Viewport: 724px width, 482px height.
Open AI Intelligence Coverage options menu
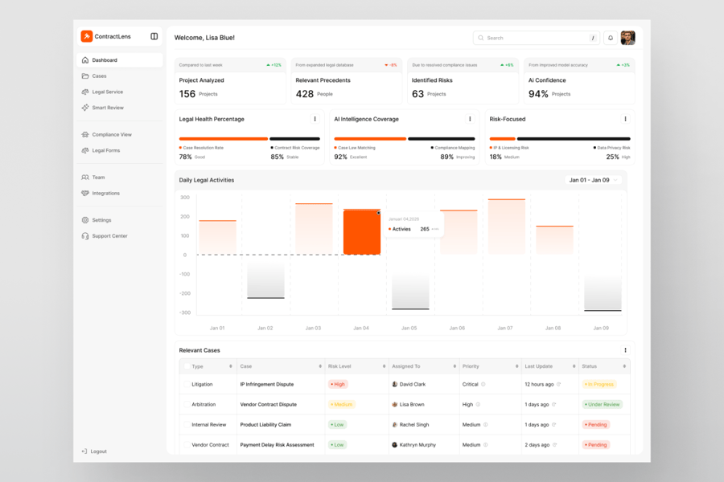[470, 119]
